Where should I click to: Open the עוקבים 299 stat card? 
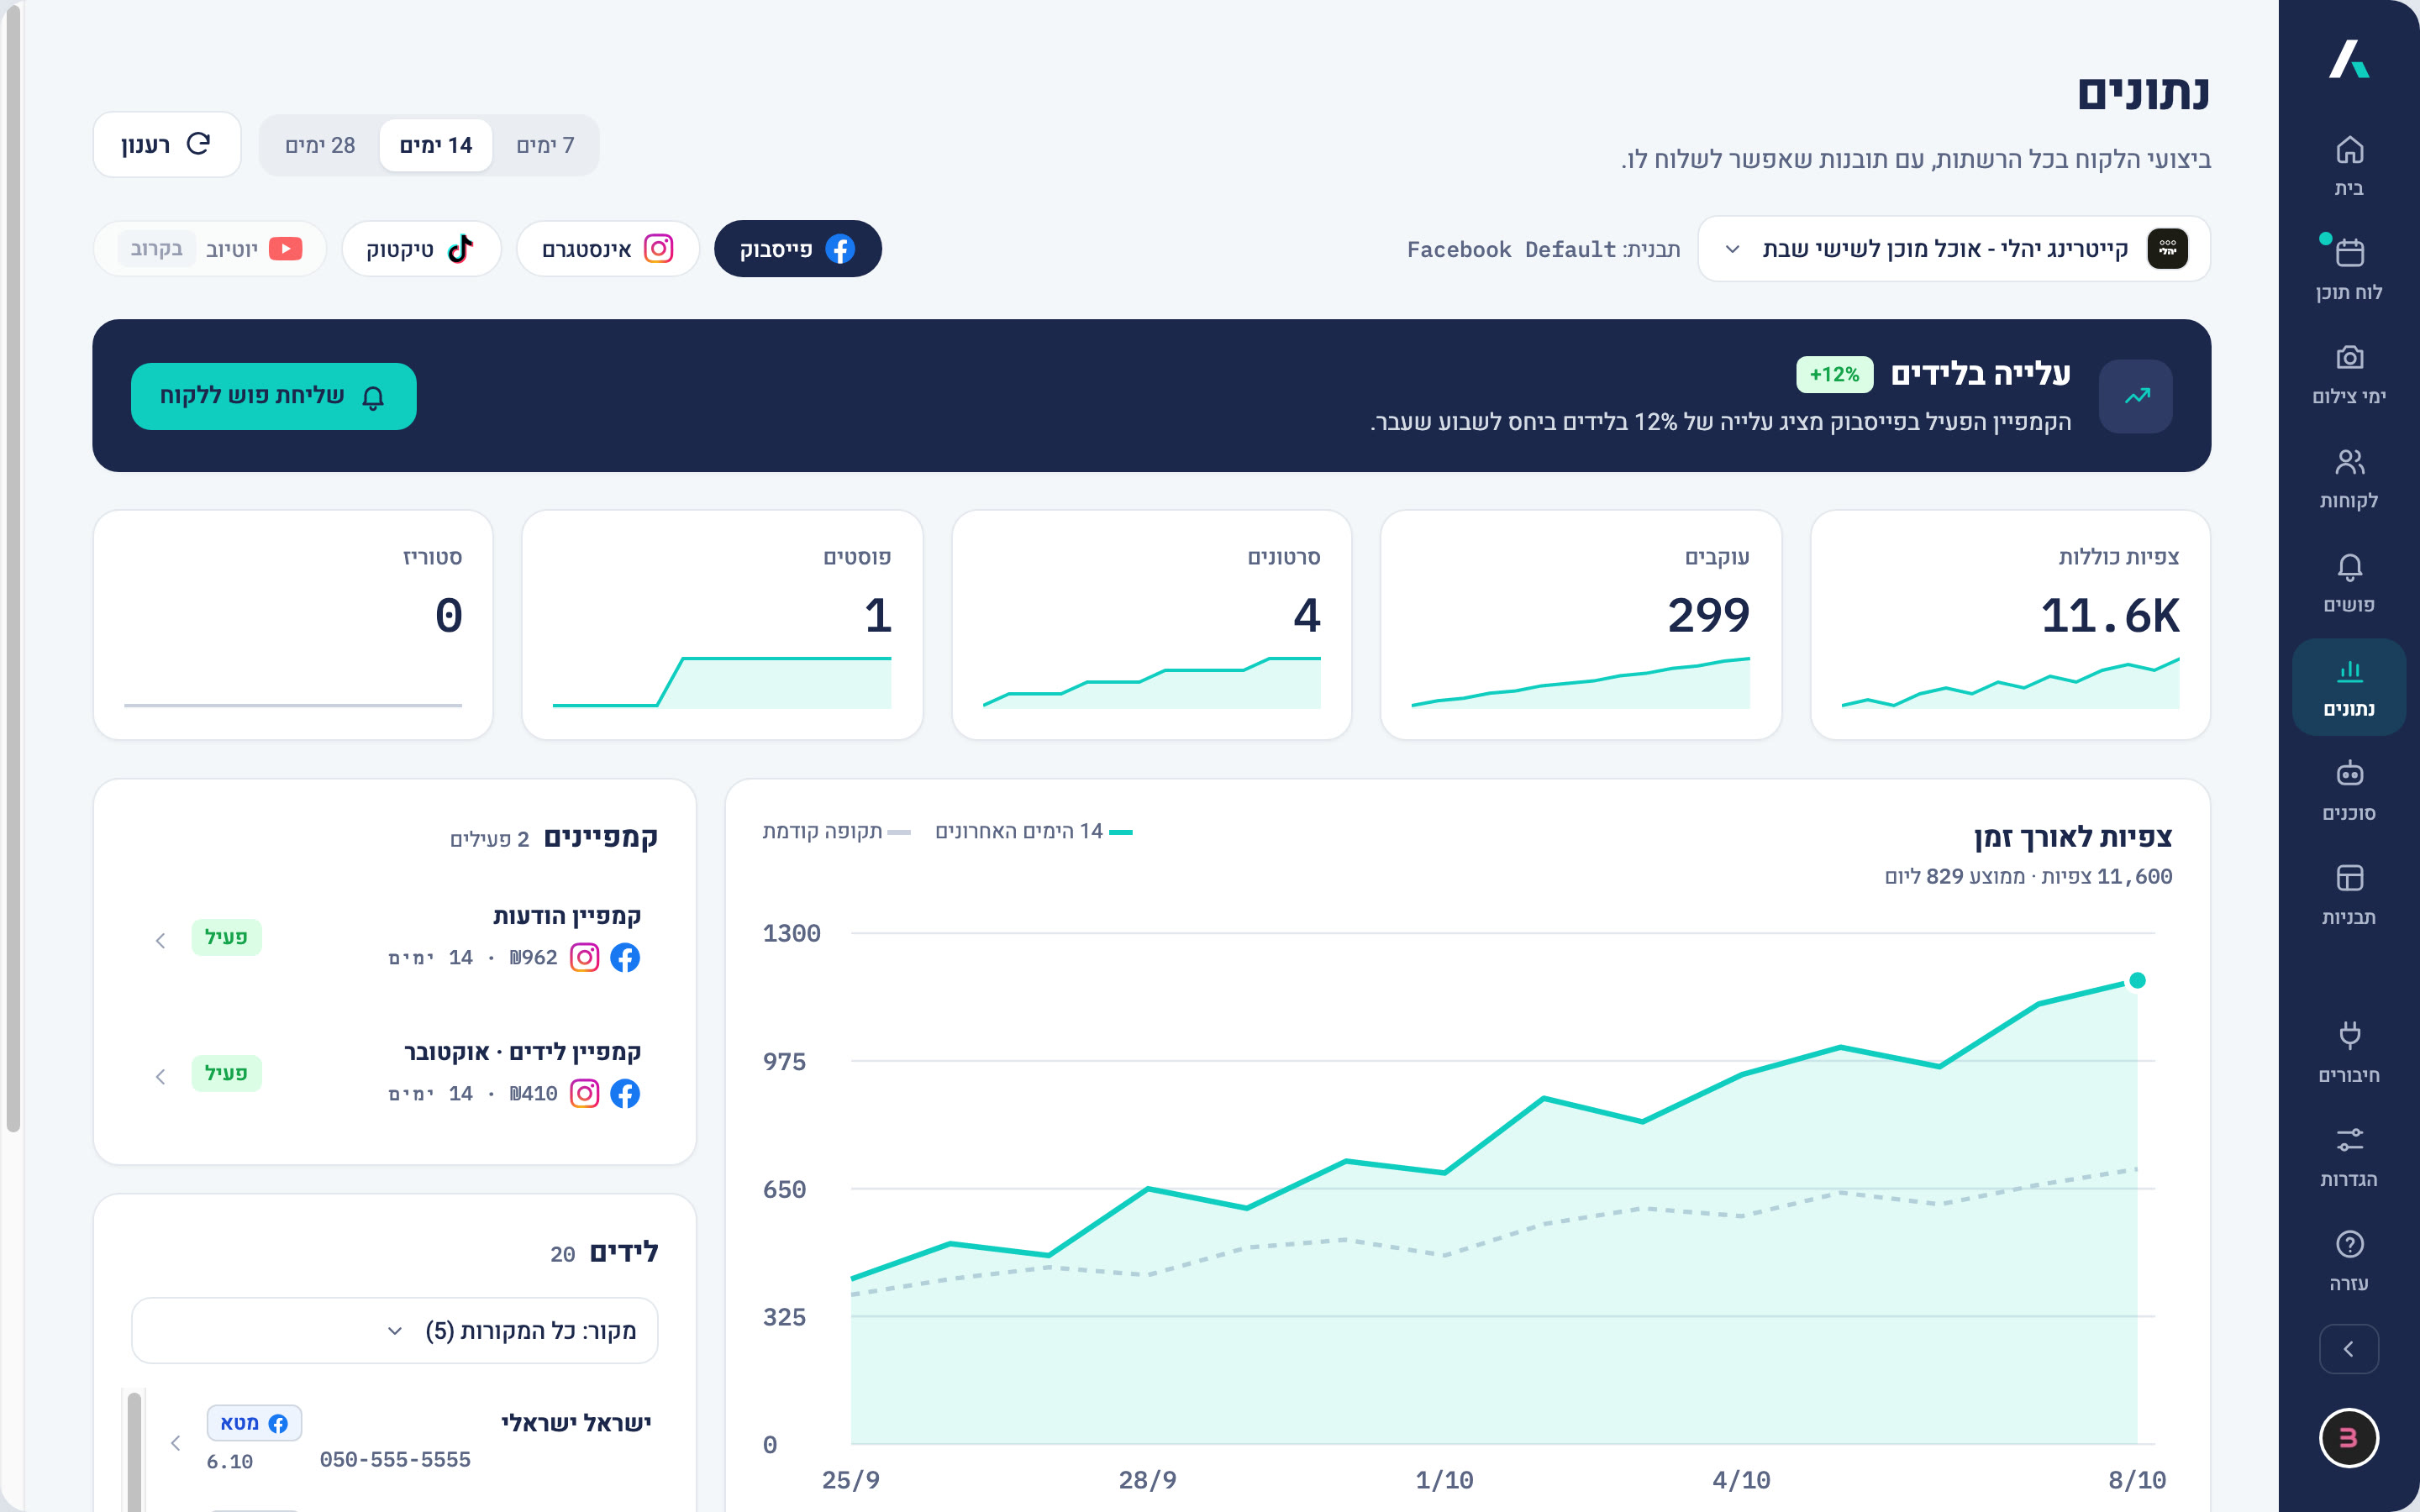[1580, 625]
